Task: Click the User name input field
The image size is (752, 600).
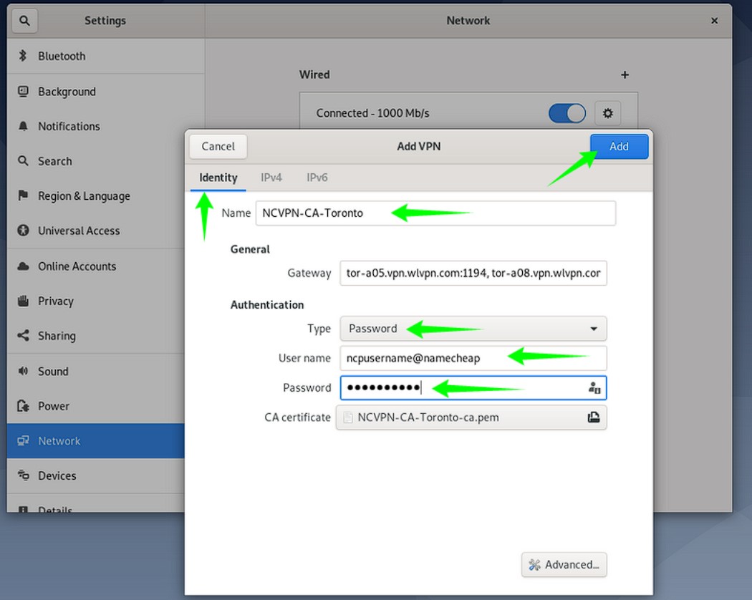Action: (473, 358)
